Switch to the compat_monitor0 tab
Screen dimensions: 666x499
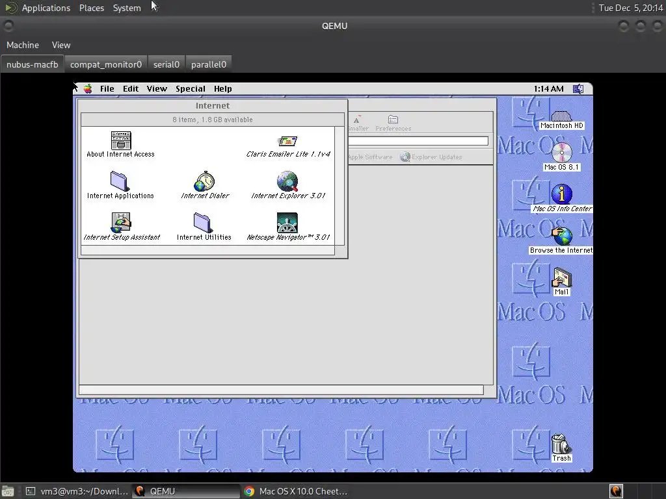106,64
